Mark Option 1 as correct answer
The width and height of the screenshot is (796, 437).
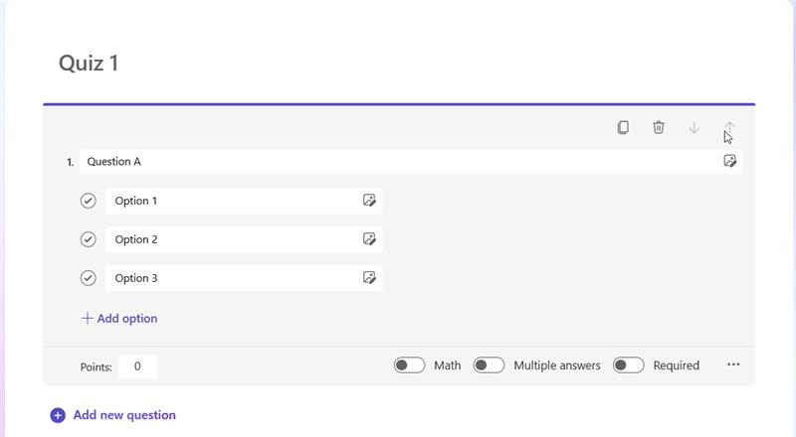(x=89, y=201)
